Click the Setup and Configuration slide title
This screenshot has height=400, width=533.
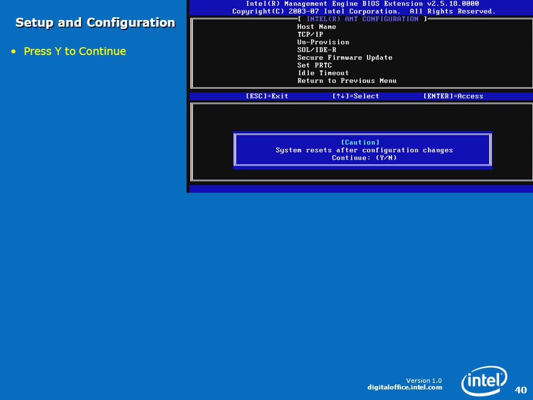tap(95, 22)
